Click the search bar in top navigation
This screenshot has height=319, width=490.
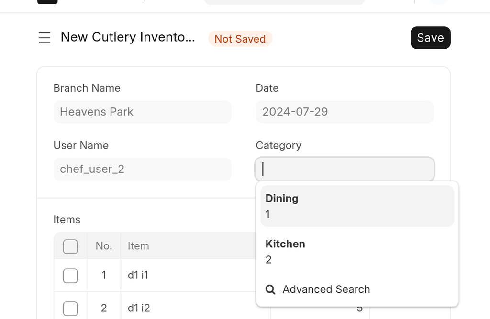[x=284, y=2]
